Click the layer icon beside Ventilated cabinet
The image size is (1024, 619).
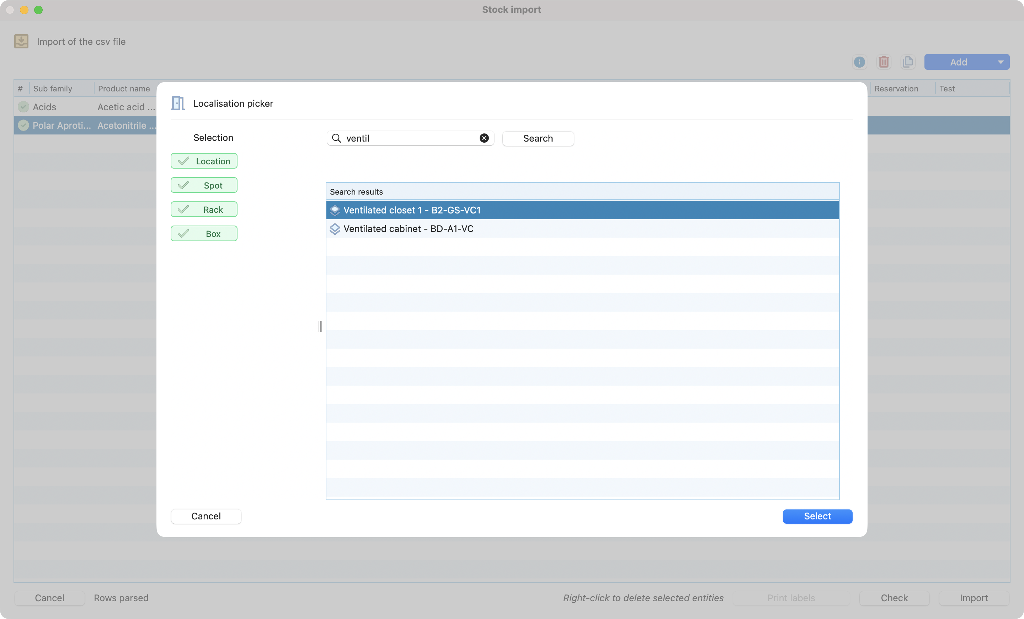[335, 229]
